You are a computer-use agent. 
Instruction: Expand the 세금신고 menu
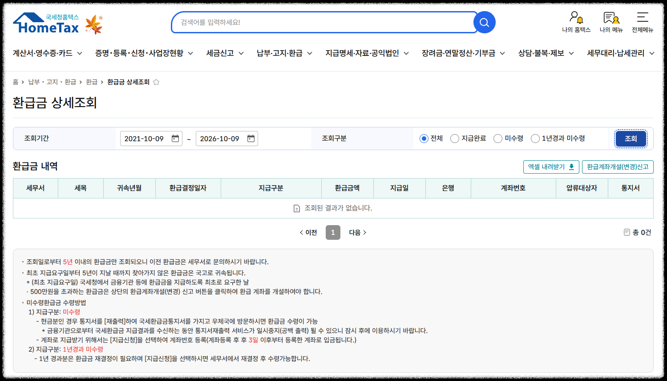[x=225, y=53]
